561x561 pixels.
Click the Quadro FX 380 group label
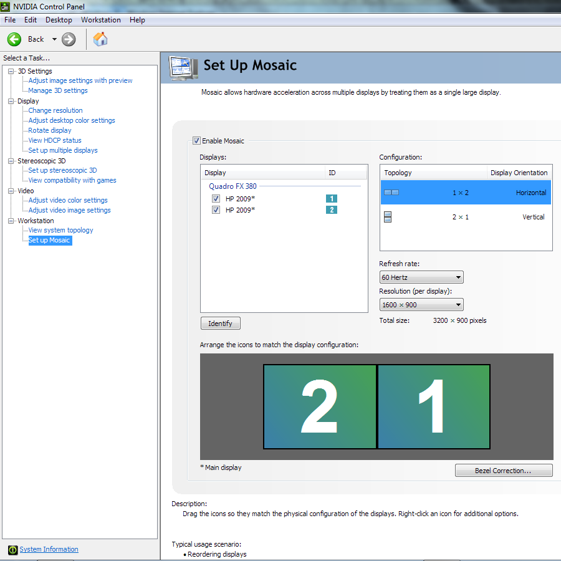tap(233, 186)
